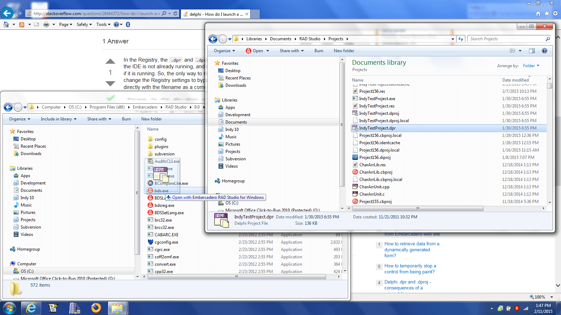Click the IE refresh icon in address bar

pyautogui.click(x=175, y=14)
